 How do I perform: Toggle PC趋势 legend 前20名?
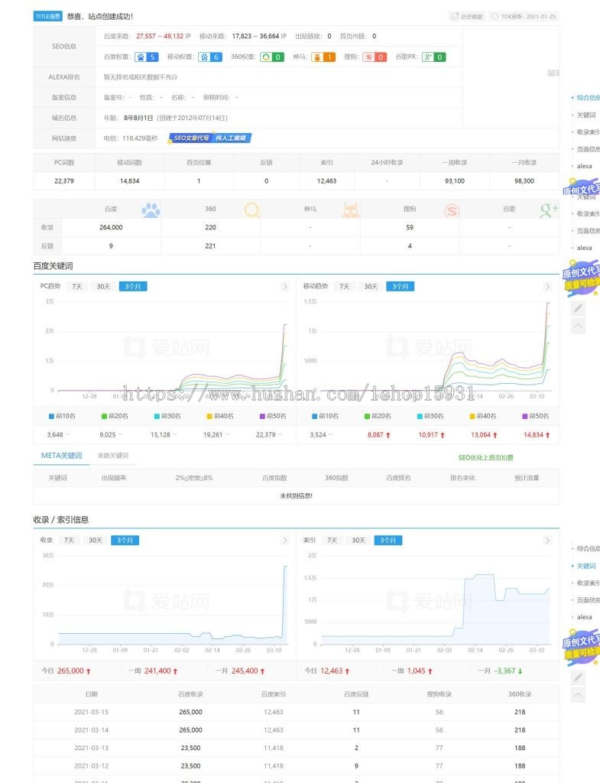[x=115, y=416]
